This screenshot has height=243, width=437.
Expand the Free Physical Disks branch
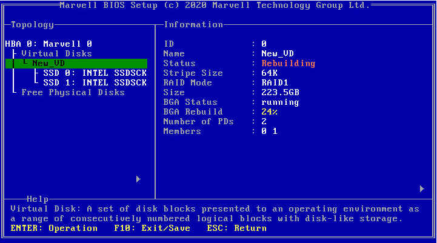coord(73,92)
